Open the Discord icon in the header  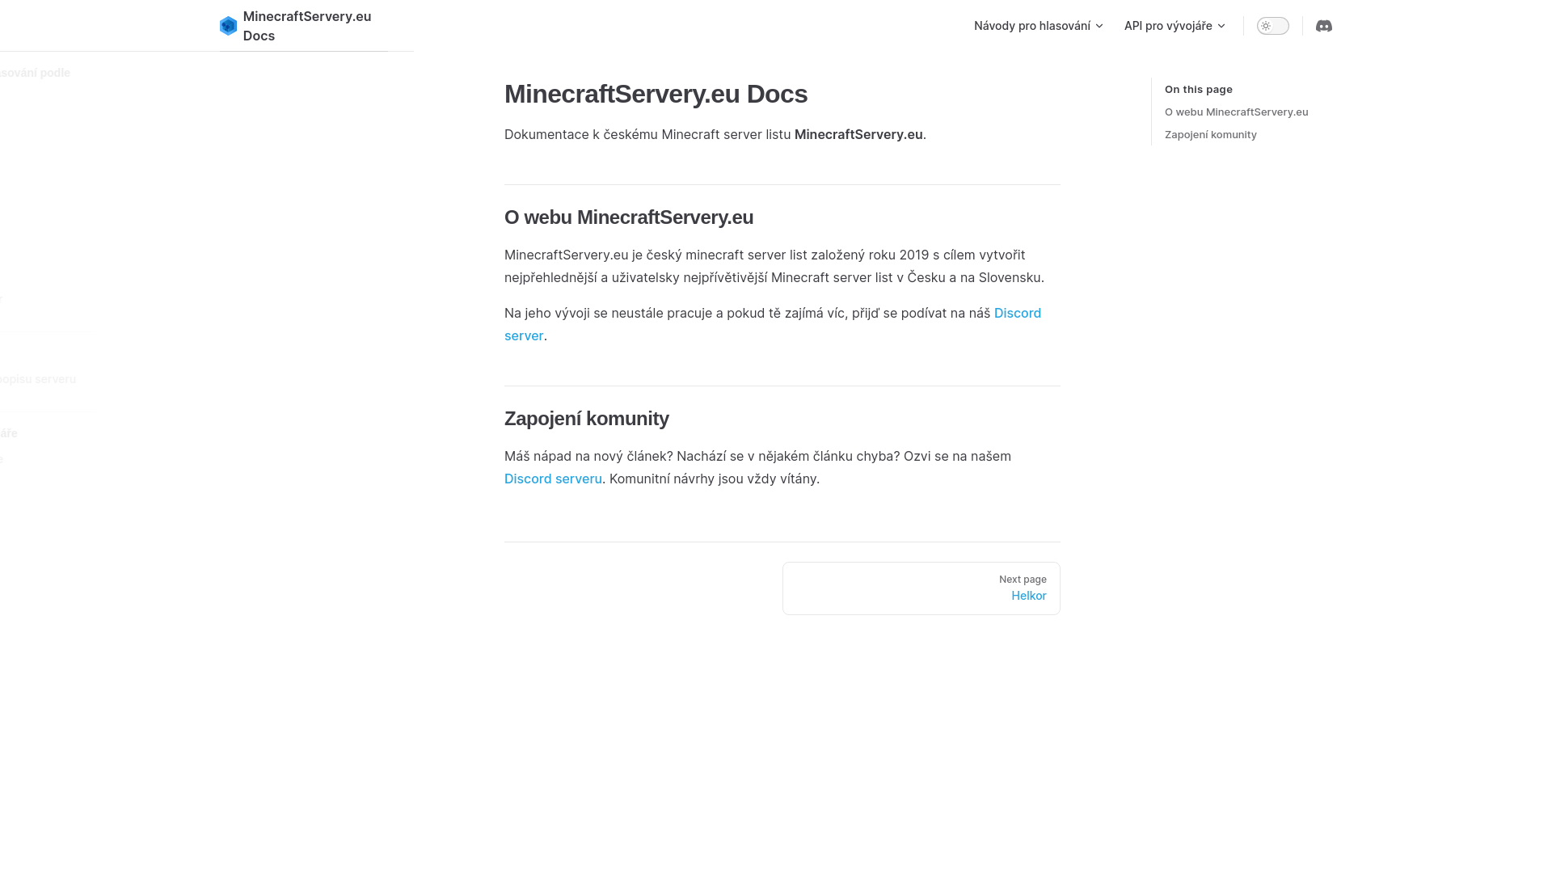click(1323, 26)
